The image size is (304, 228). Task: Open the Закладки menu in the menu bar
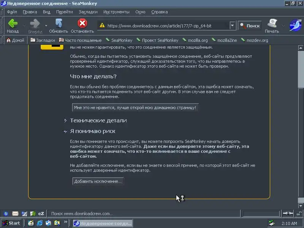[88, 12]
